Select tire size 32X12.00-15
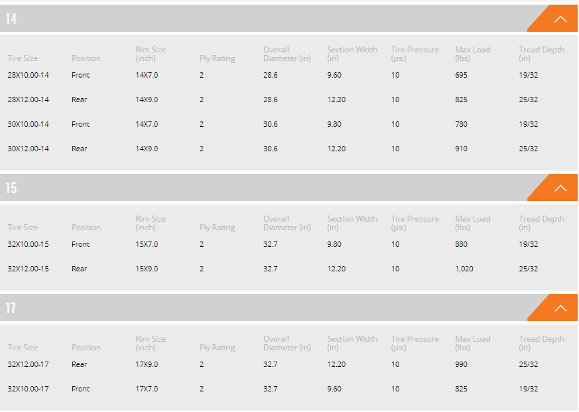Screen dimensions: 579x412 tap(28, 269)
